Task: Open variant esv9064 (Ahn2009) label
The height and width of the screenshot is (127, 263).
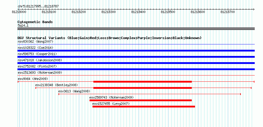Action: 33,79
